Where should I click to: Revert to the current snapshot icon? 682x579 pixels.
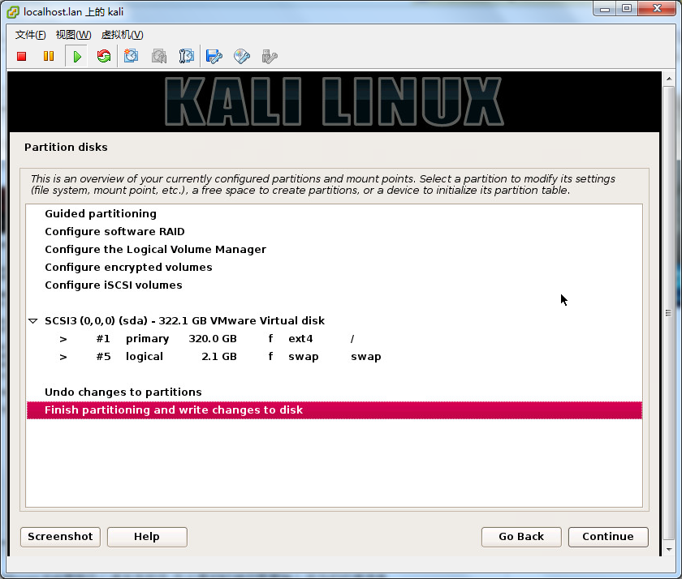point(159,57)
